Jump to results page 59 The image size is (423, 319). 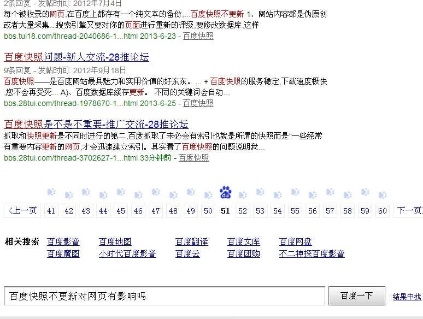coord(365,211)
